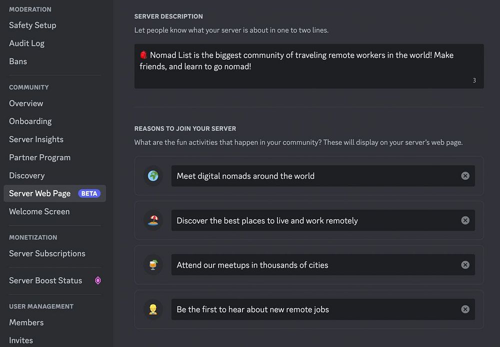Open Server Insights
Screen dimensions: 500x347
(36, 139)
